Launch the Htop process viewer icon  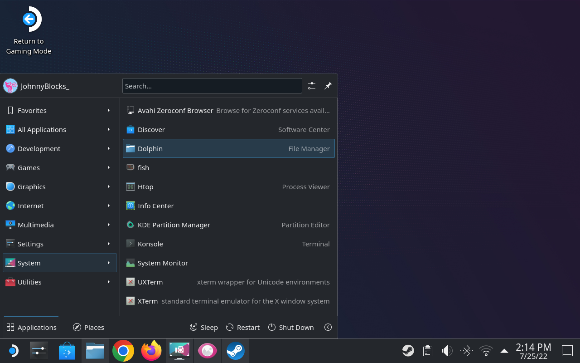(x=130, y=186)
